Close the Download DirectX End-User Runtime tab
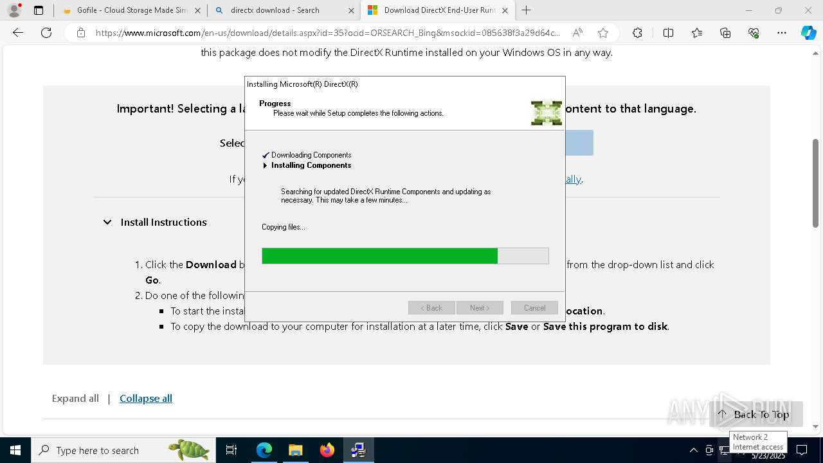Viewport: 823px width, 463px height. (505, 10)
